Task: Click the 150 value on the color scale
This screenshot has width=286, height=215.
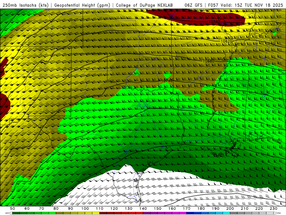Action: (158, 209)
